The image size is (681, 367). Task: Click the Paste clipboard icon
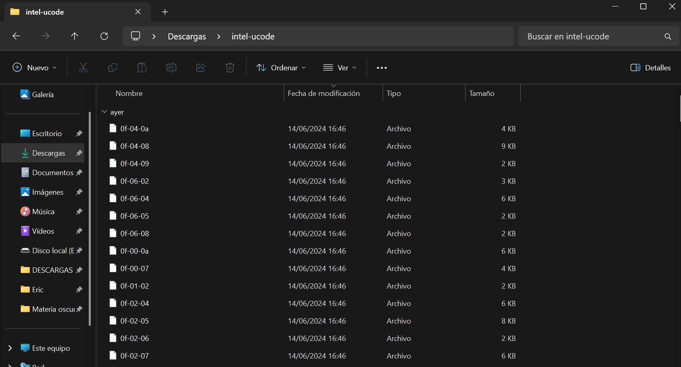[x=142, y=67]
